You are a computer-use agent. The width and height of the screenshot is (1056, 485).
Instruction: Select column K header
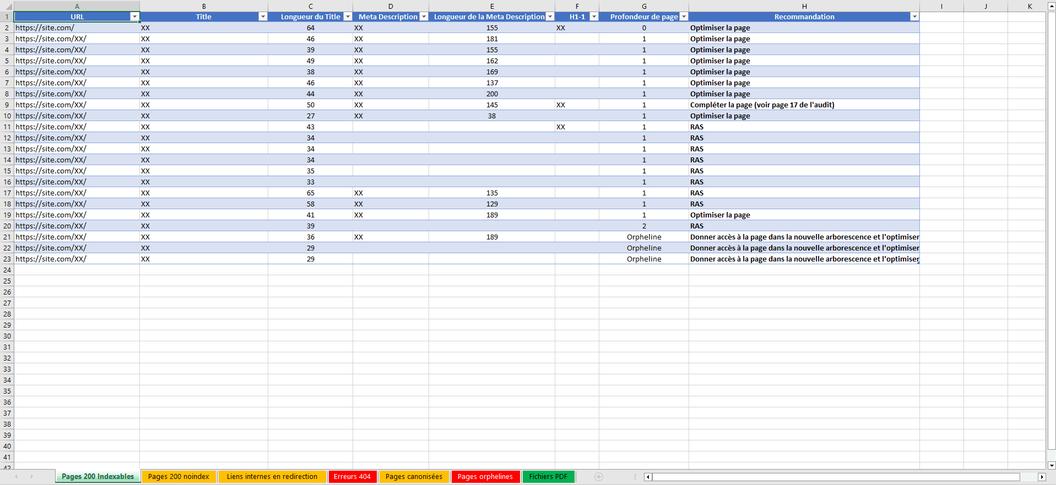(x=1030, y=6)
